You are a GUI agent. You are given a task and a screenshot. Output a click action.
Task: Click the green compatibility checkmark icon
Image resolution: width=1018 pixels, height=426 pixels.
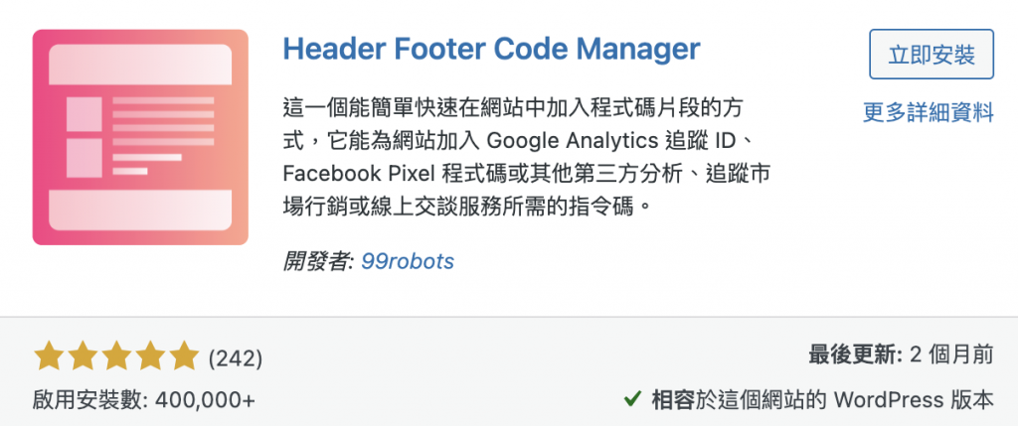[x=632, y=399]
